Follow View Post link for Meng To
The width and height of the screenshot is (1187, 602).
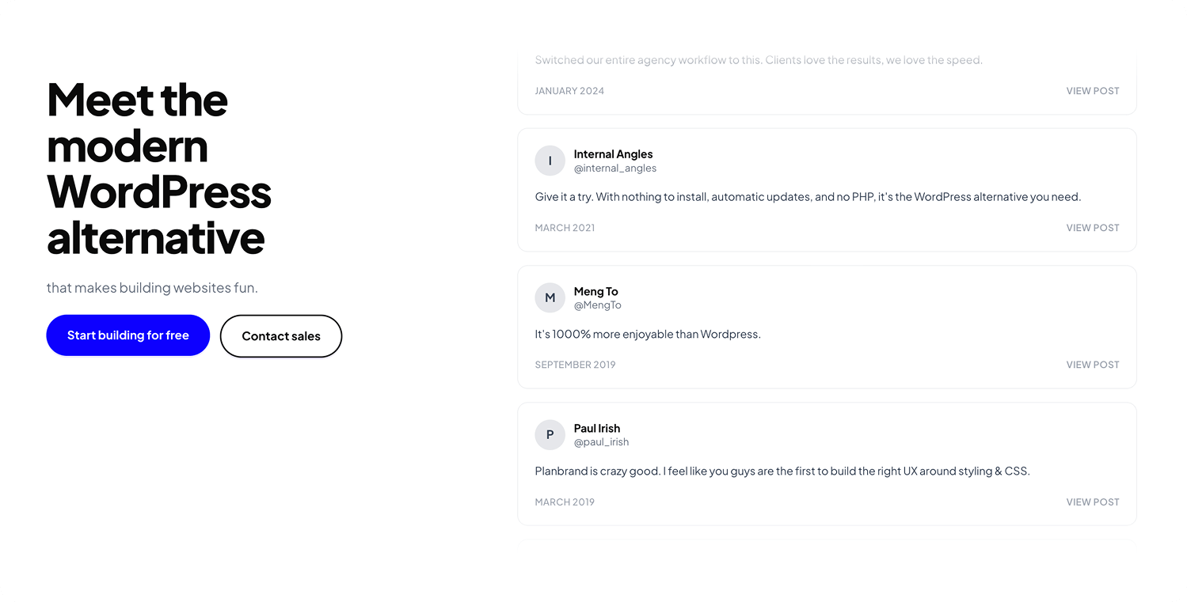pyautogui.click(x=1092, y=365)
